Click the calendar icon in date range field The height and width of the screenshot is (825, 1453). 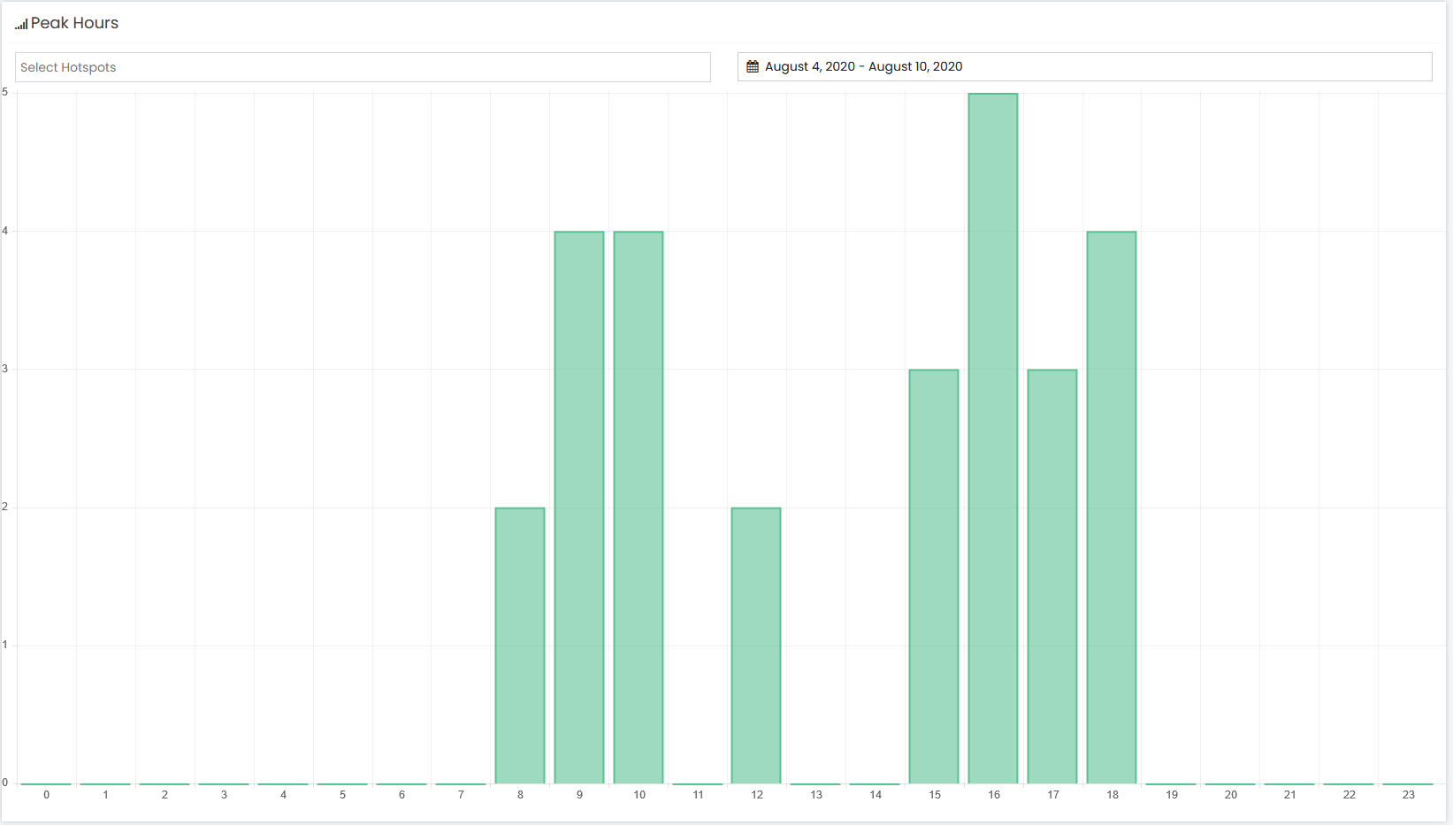(753, 66)
